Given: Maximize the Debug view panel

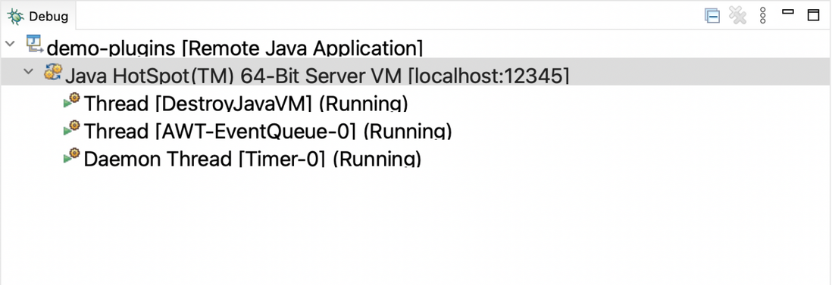Looking at the screenshot, I should [813, 15].
